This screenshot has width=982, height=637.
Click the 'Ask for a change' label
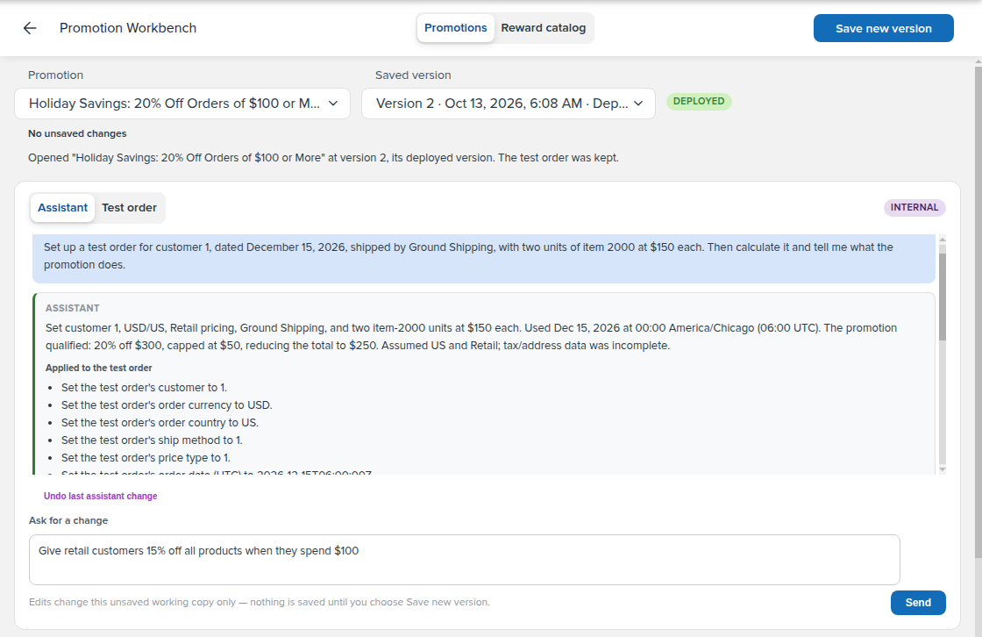coord(68,520)
